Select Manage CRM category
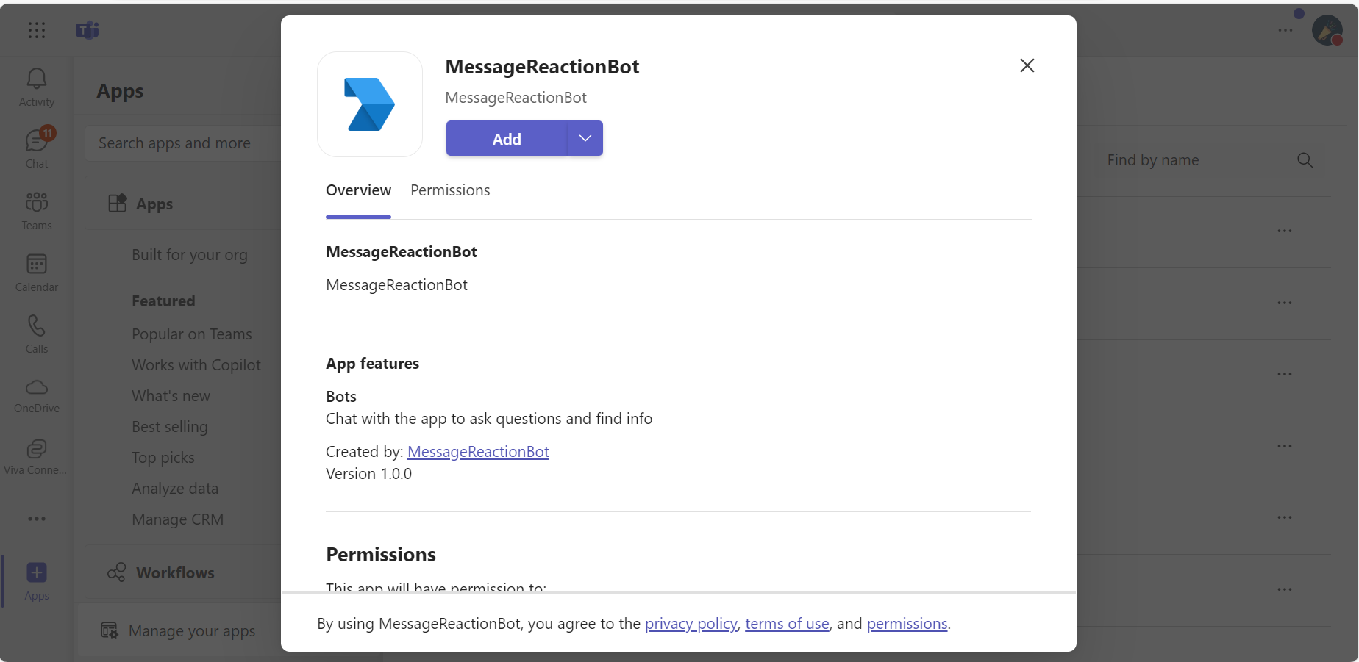The width and height of the screenshot is (1359, 662). [x=177, y=519]
